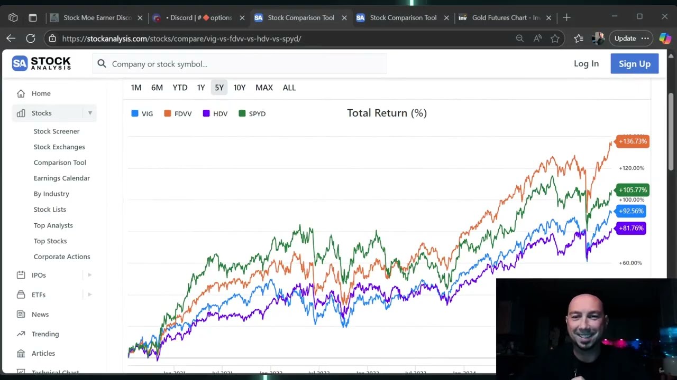677x380 pixels.
Task: Open Corporate Actions in sidebar
Action: 62,256
